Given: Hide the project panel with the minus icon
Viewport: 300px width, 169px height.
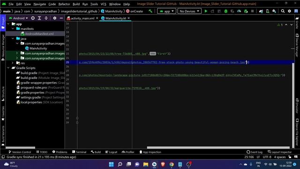Looking at the screenshot, I should tap(61, 18).
